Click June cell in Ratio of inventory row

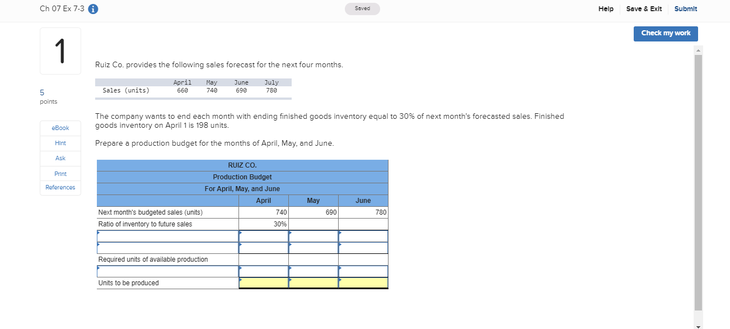click(x=363, y=224)
